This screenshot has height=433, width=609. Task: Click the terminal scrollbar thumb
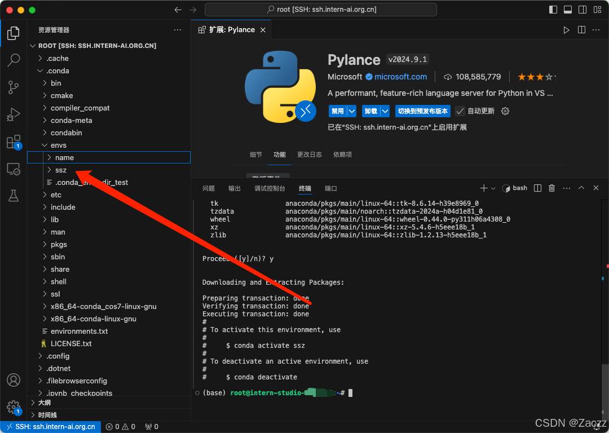click(605, 392)
